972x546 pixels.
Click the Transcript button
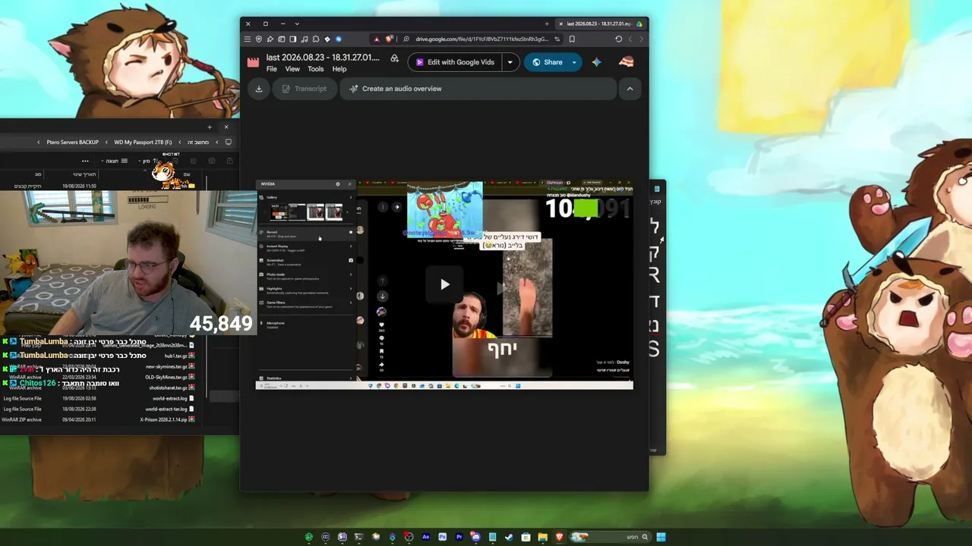click(304, 89)
